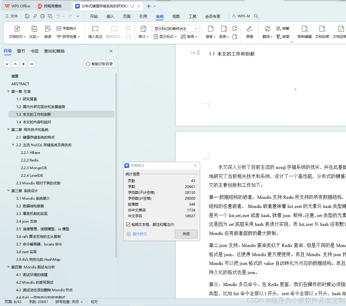Click the 拒绝 reject changes icon

[224, 29]
